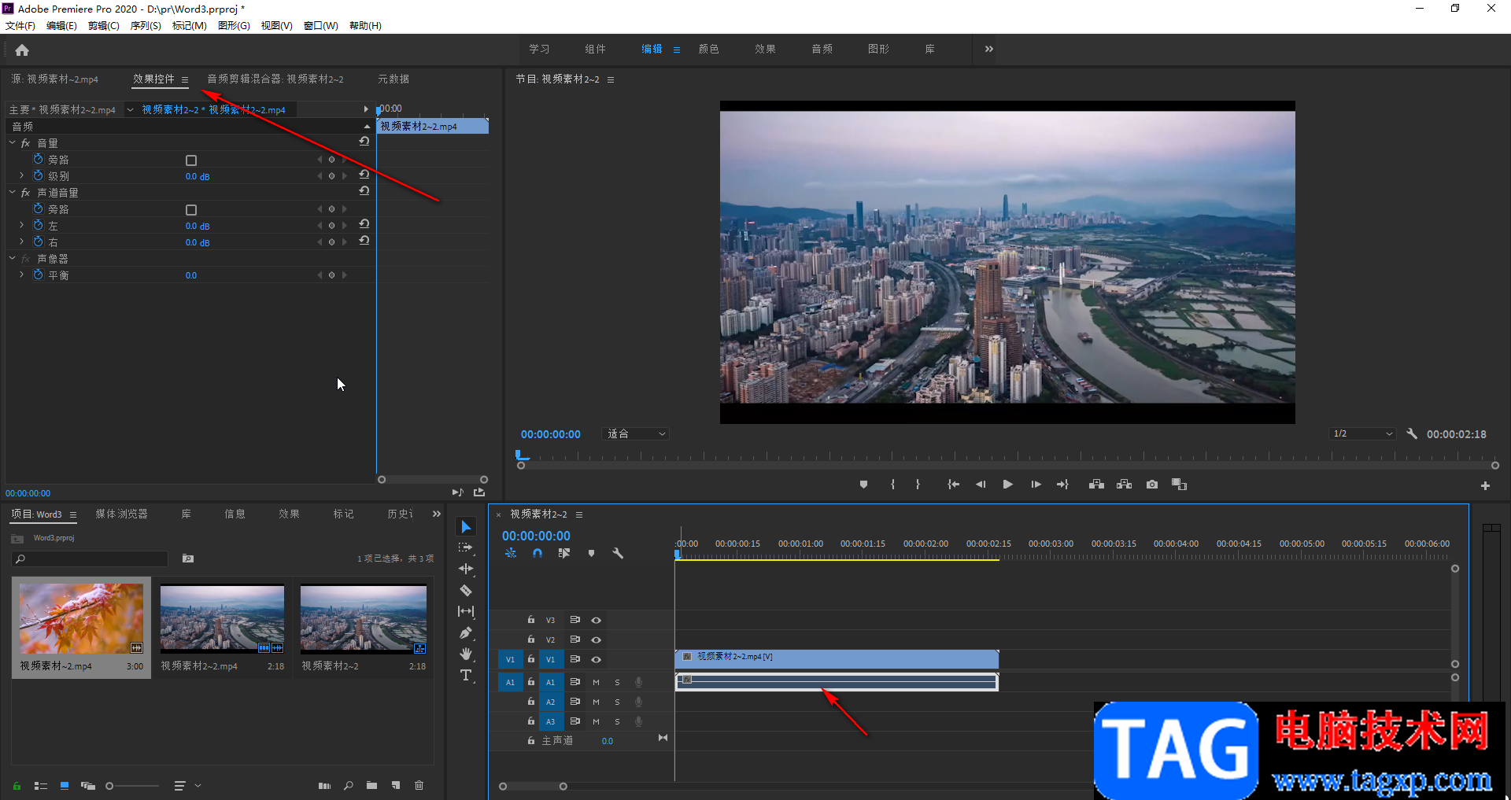
Task: Click the Lift button
Action: pyautogui.click(x=1096, y=485)
